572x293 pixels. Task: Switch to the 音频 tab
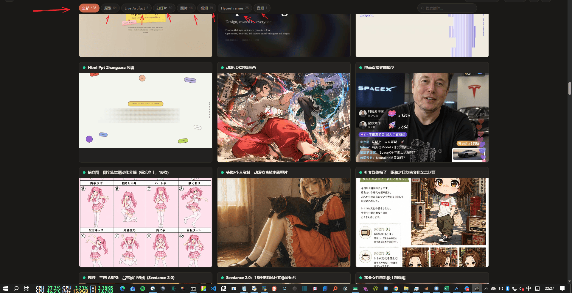click(262, 8)
